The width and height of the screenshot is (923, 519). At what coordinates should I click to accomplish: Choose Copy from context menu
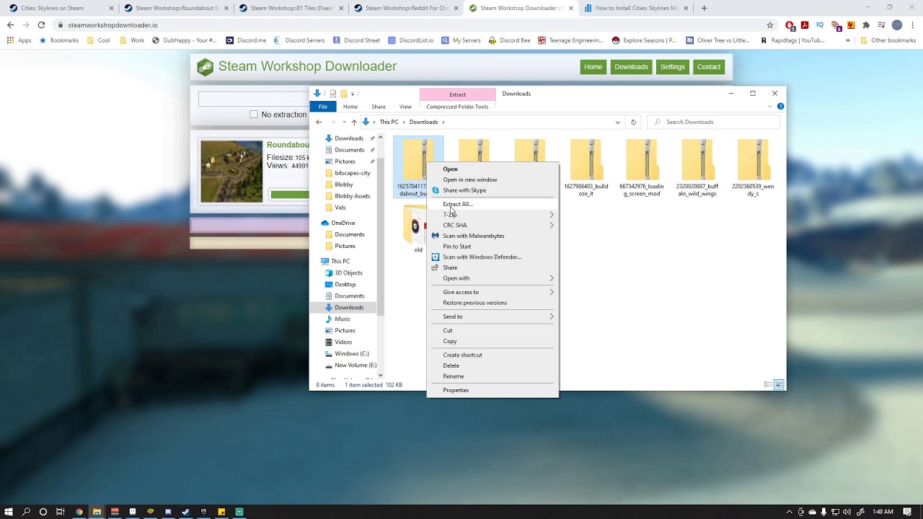(x=450, y=341)
